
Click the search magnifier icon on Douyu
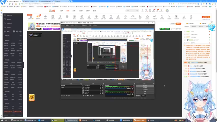click(x=137, y=11)
